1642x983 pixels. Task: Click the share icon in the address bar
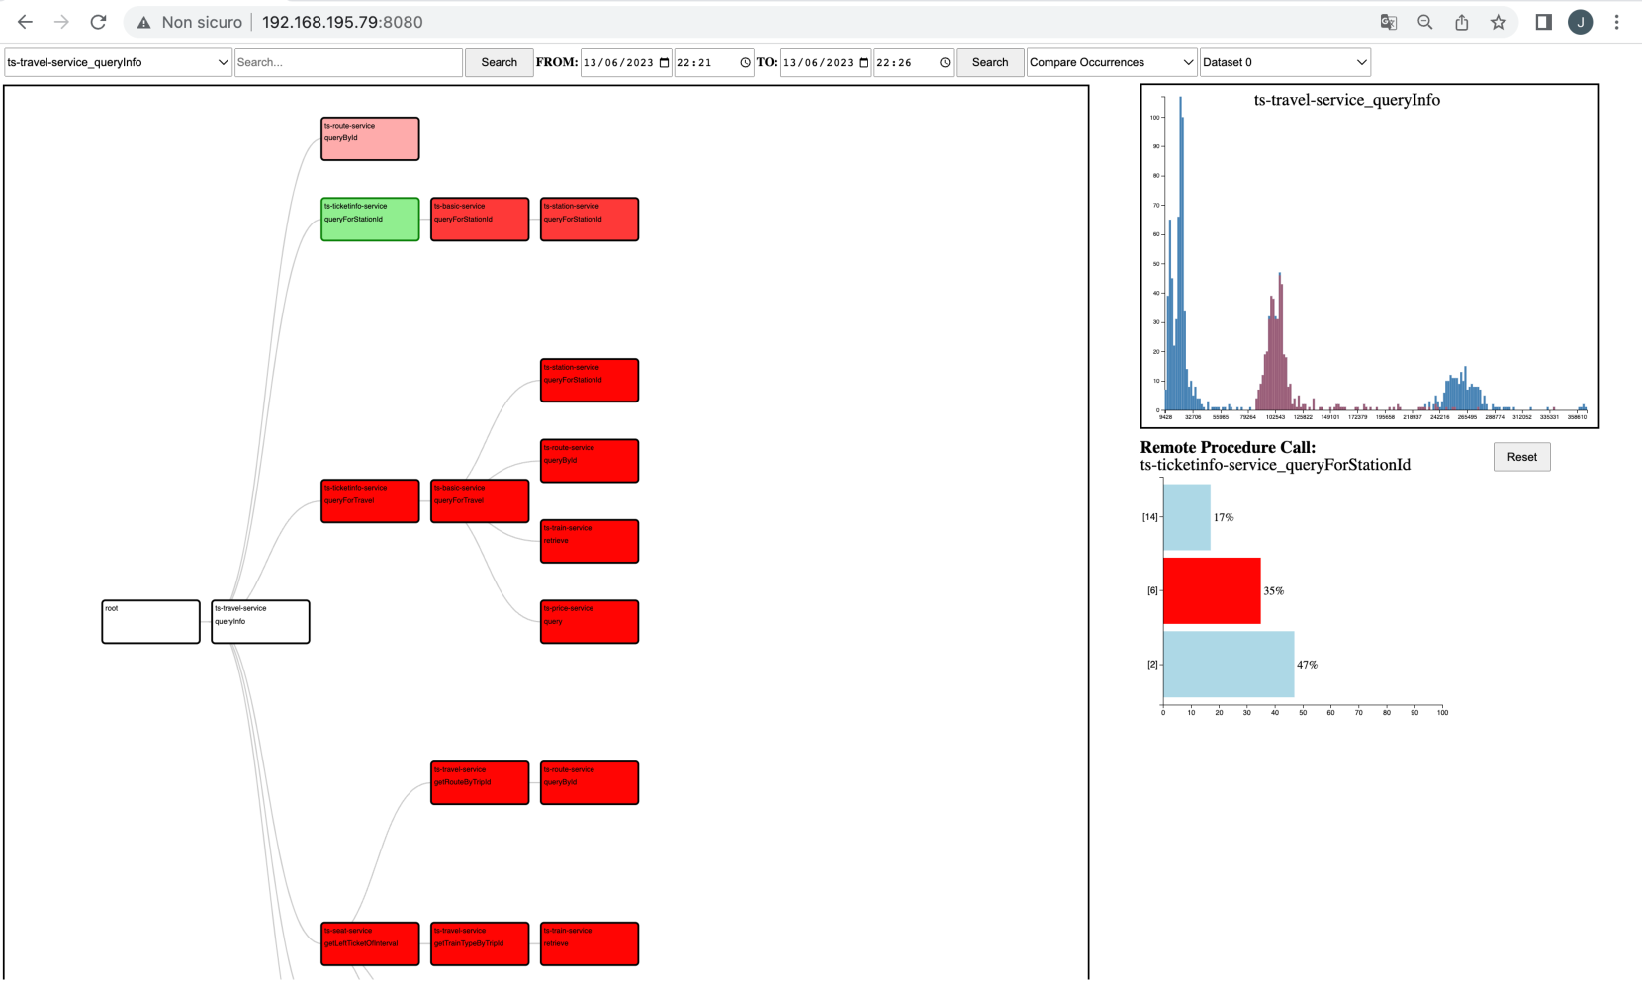pyautogui.click(x=1461, y=22)
